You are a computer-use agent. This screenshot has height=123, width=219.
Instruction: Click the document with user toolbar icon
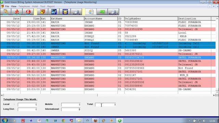point(91,12)
